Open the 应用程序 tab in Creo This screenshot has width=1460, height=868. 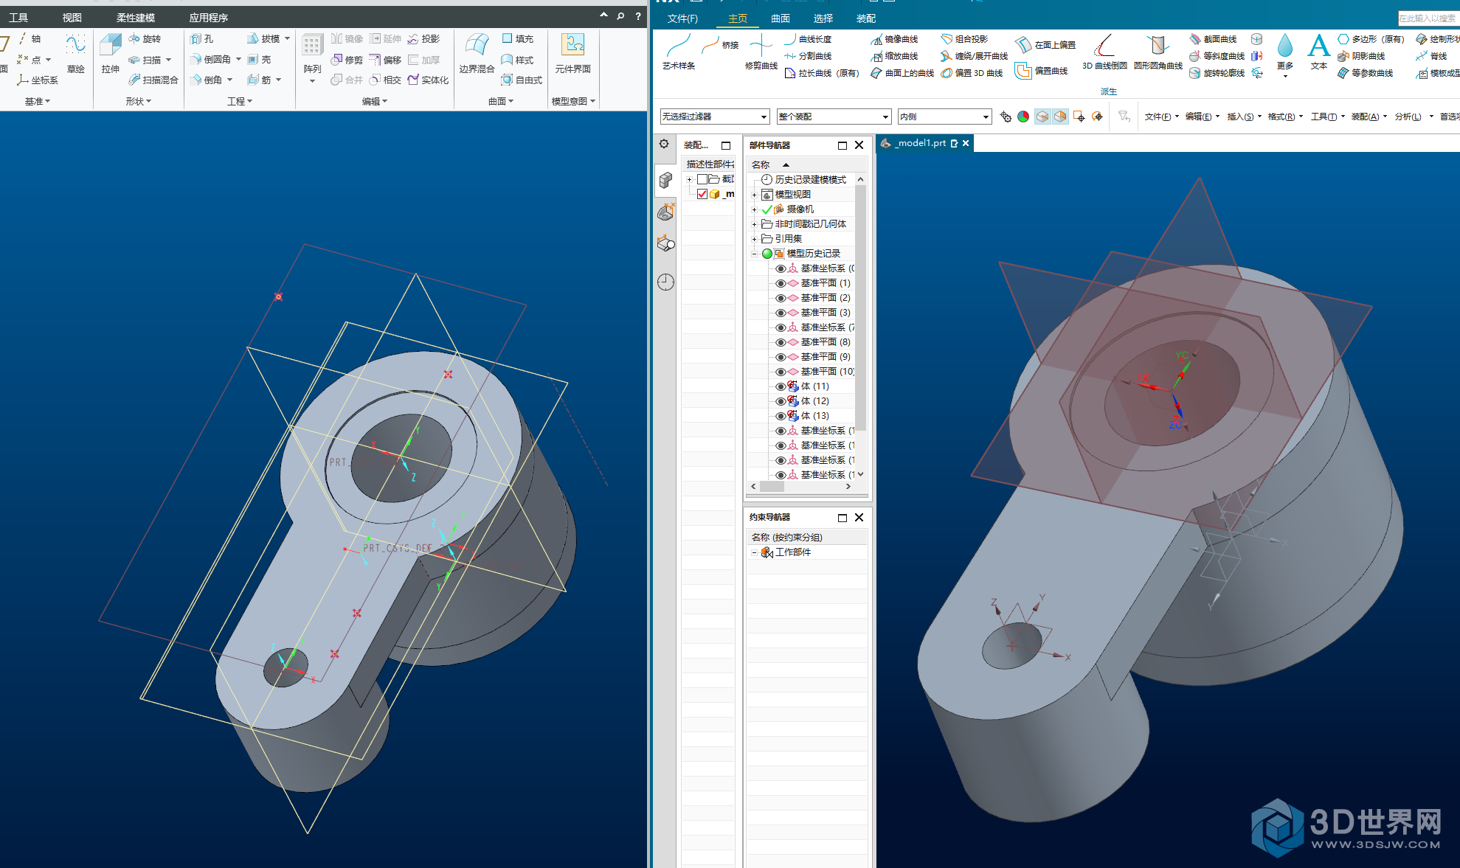coord(209,18)
